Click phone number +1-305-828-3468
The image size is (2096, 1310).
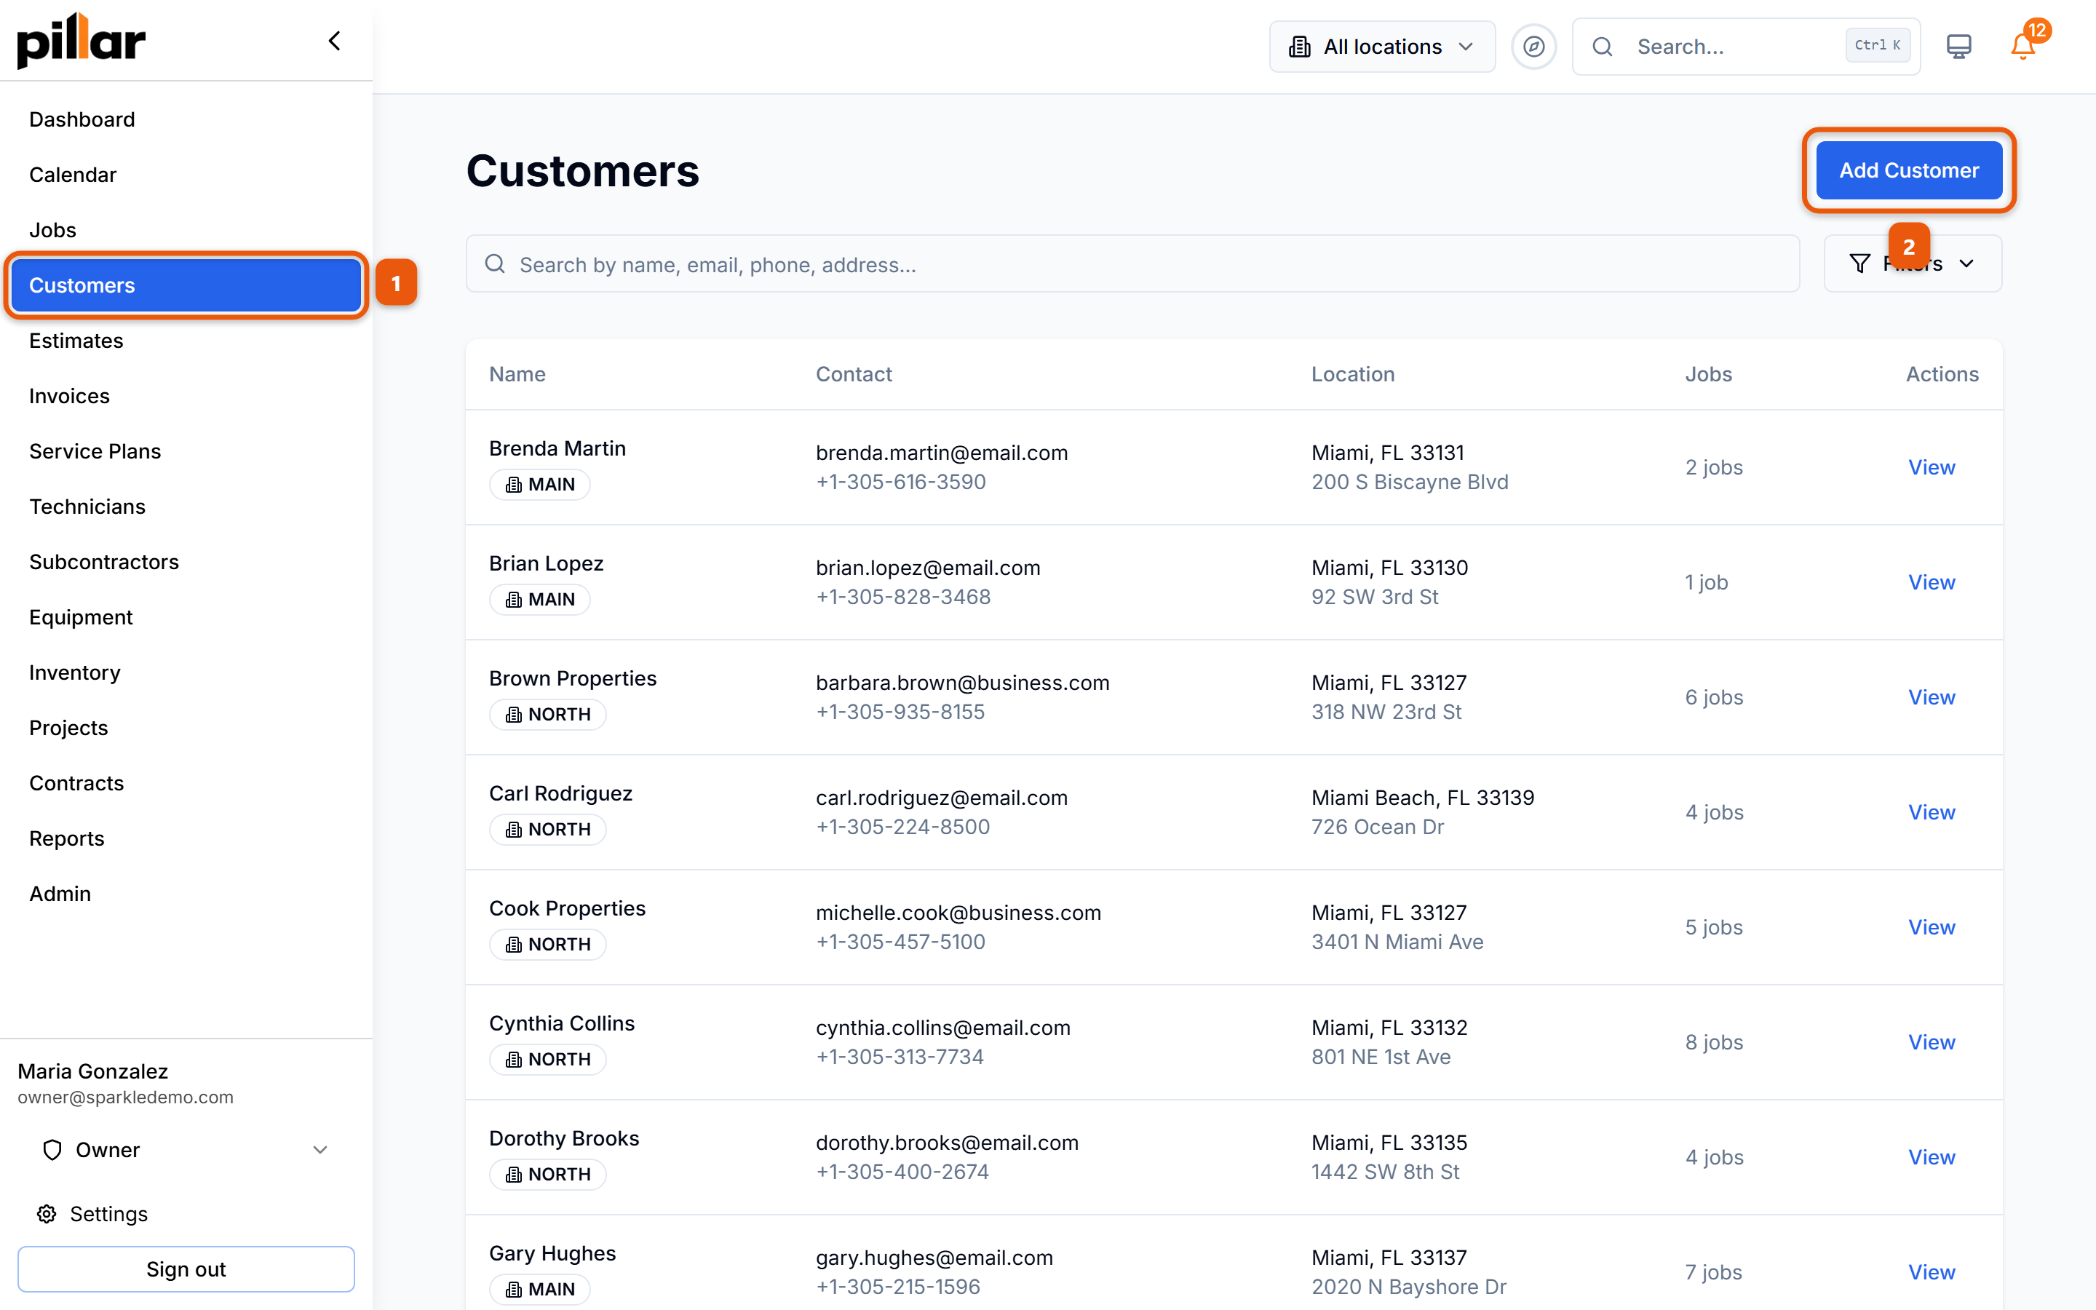click(x=902, y=597)
